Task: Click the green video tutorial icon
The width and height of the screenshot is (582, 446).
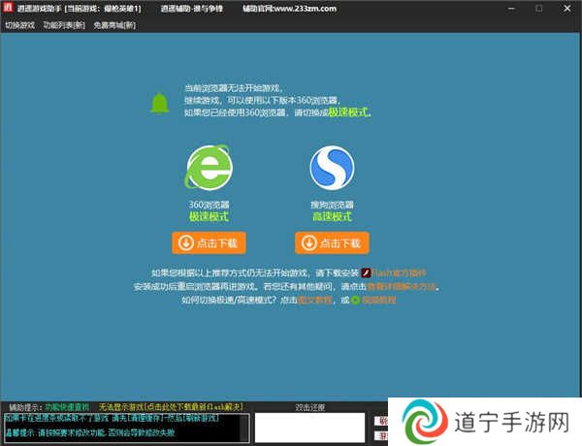Action: click(355, 300)
